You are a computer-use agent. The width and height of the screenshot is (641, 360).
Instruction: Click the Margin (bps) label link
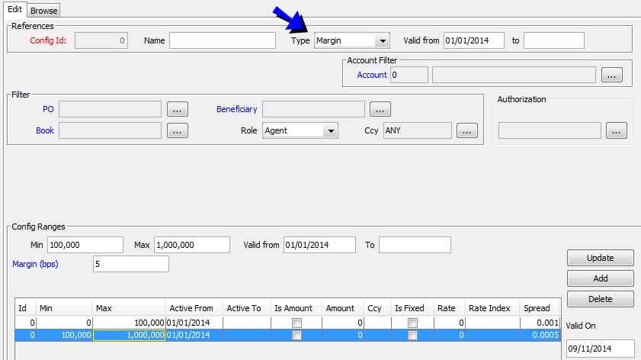35,264
